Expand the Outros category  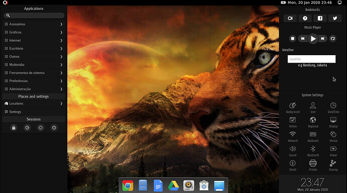point(34,57)
